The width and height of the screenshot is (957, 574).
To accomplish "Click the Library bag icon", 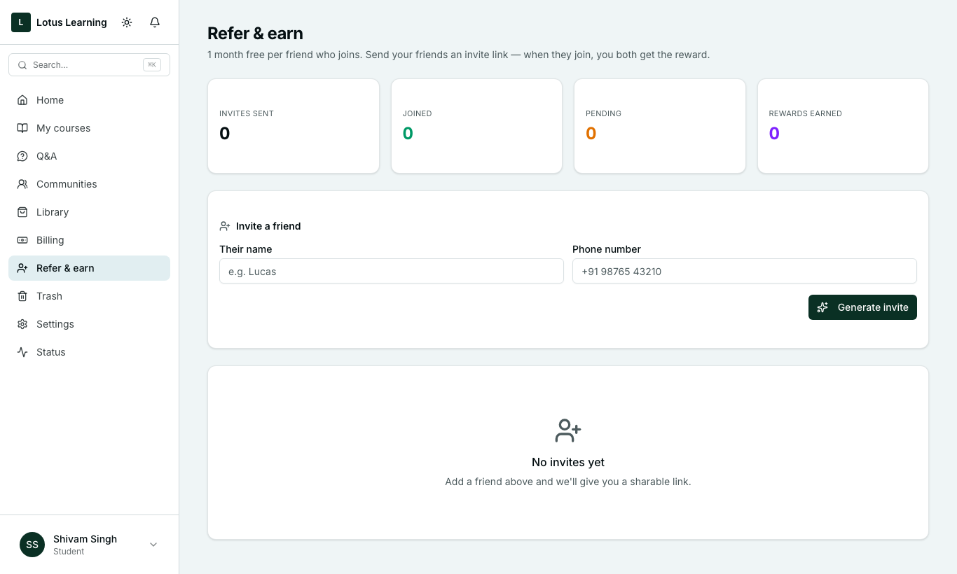I will point(22,212).
